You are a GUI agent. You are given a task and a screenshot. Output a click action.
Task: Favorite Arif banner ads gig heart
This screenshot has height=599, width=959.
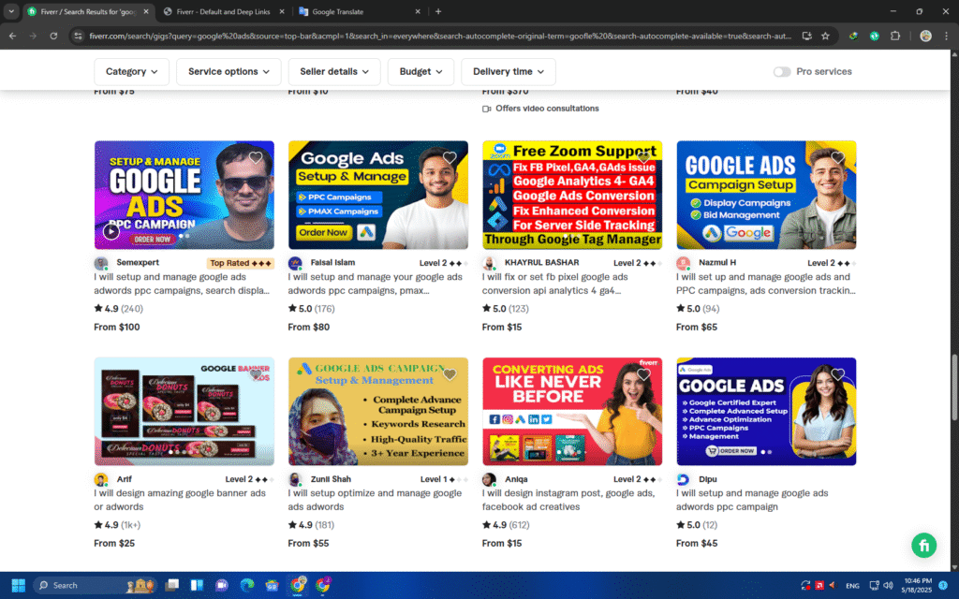click(256, 374)
